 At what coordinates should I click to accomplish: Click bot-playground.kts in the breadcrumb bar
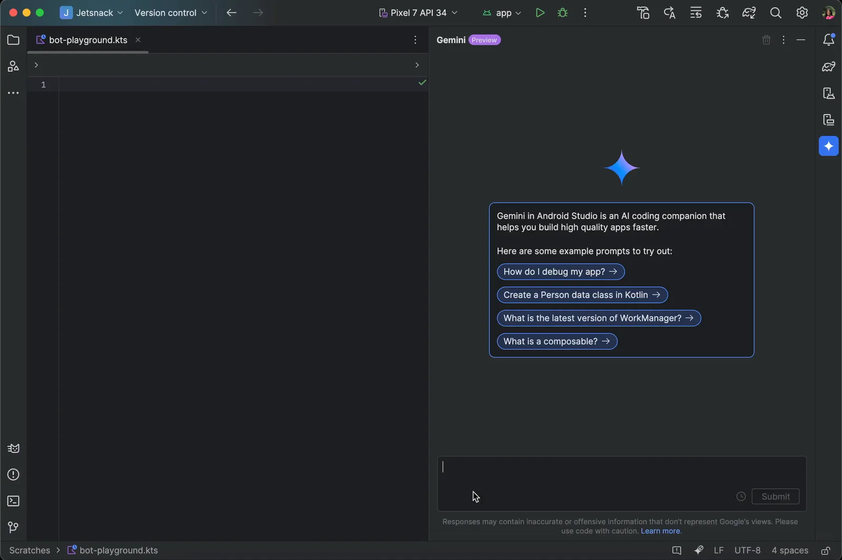113,551
